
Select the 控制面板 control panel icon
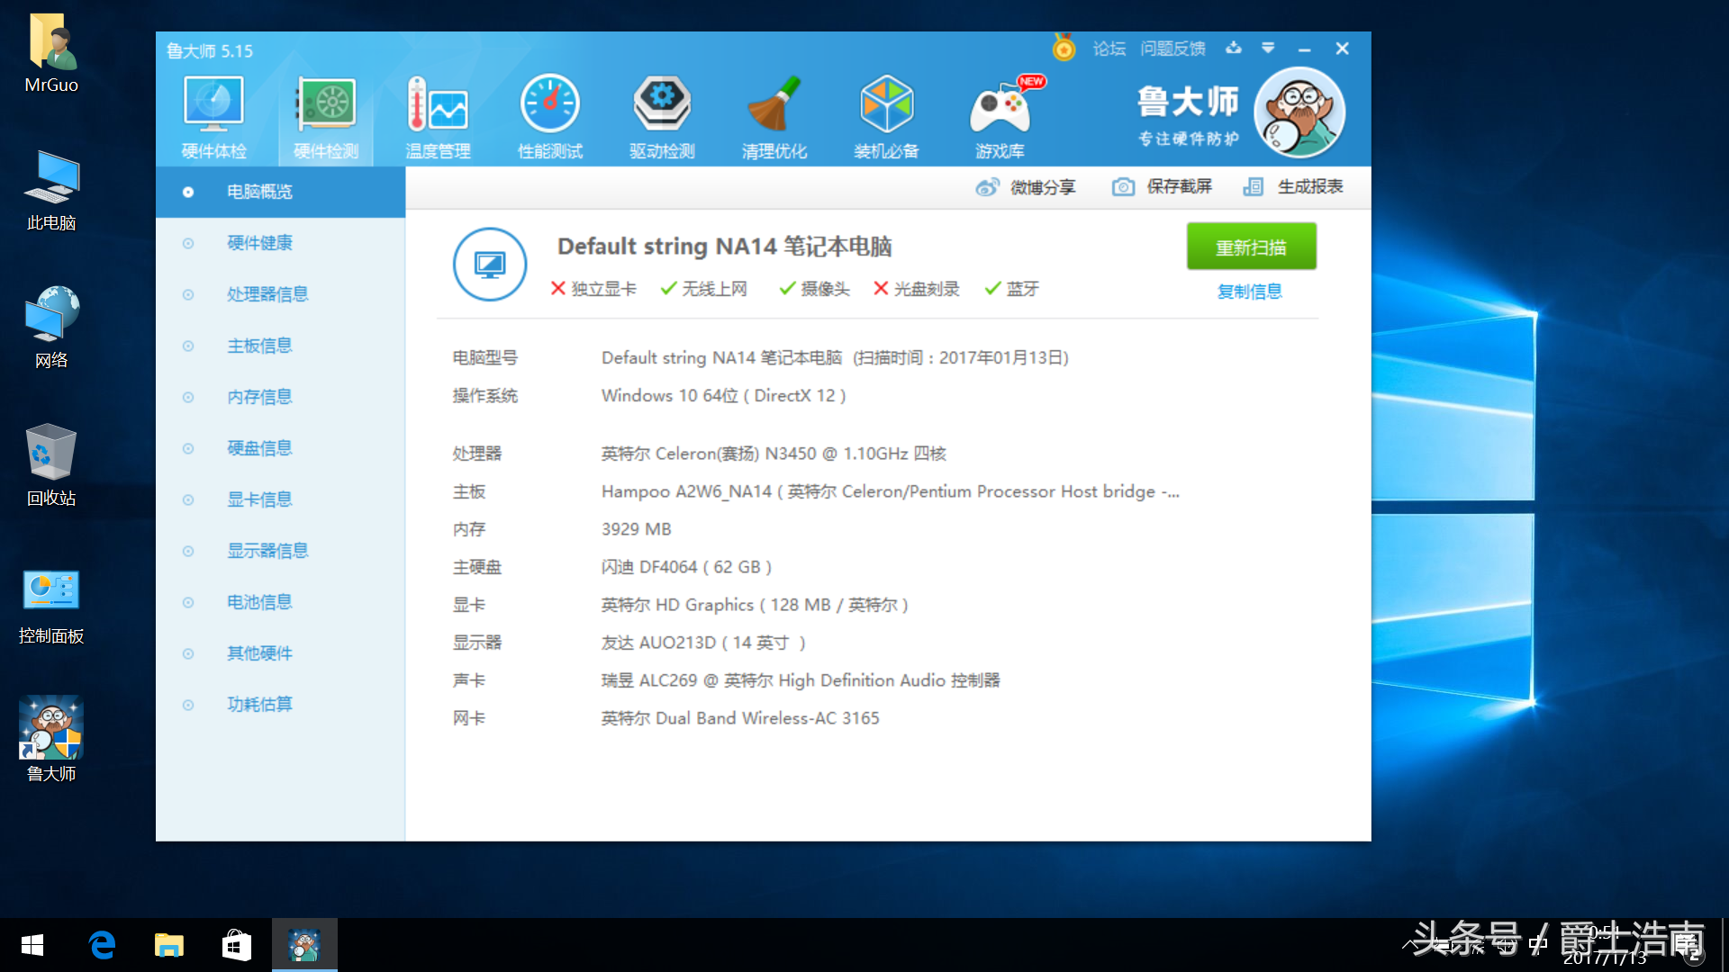(51, 607)
